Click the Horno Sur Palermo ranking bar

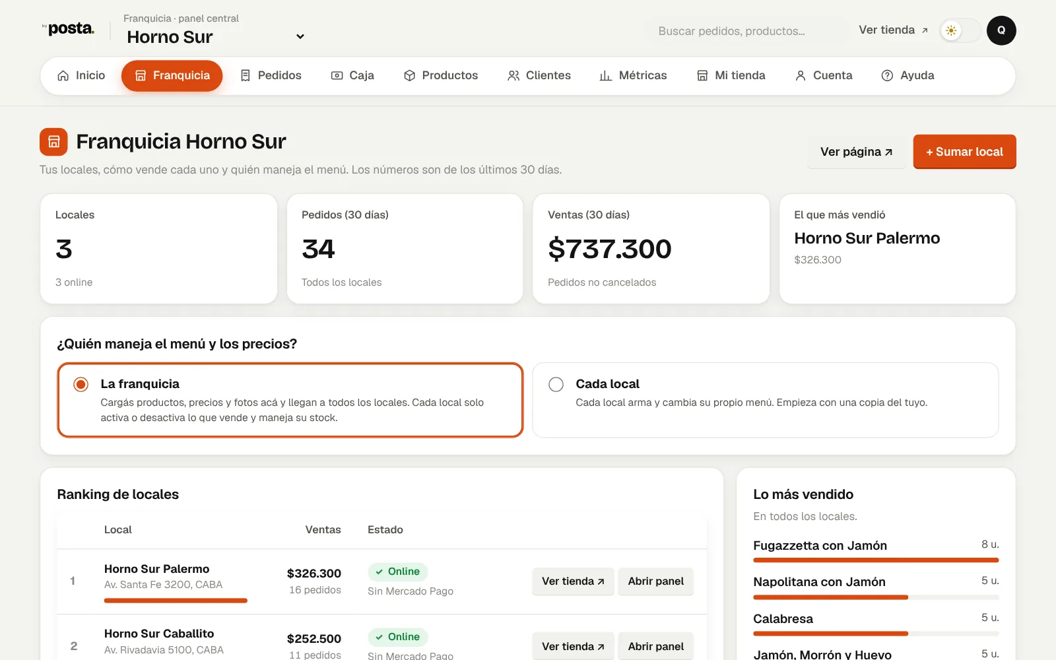point(176,601)
